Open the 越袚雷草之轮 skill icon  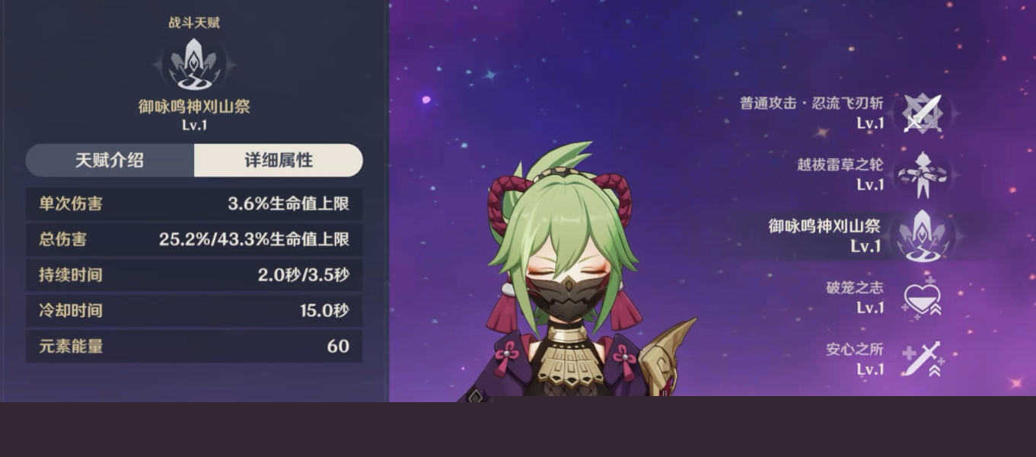[923, 174]
